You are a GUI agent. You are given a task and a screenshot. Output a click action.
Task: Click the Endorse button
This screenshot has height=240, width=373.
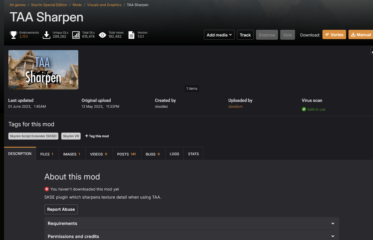267,35
